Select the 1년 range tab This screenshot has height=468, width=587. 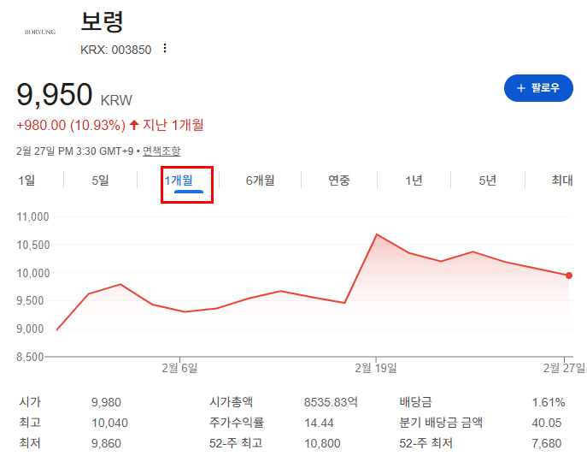pos(414,181)
